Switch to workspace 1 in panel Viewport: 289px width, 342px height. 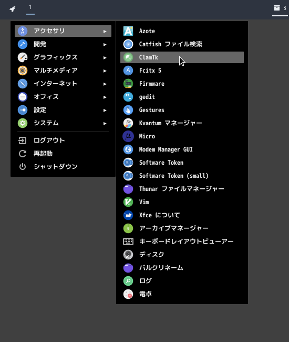point(30,9)
